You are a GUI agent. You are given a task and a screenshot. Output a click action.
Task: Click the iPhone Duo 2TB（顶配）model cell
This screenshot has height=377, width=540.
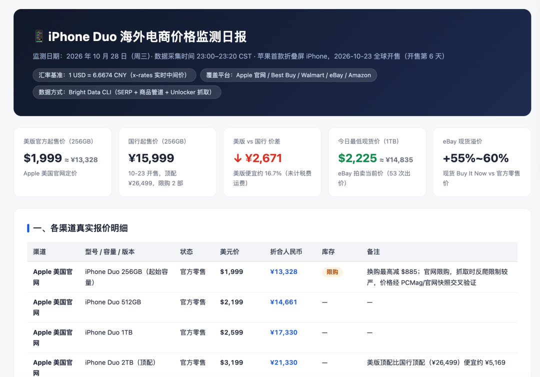[122, 362]
